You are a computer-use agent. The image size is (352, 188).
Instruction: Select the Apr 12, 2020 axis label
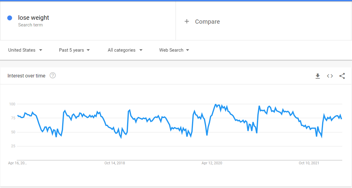point(212,163)
